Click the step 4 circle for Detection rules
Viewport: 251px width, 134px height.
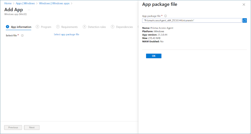pos(84,27)
